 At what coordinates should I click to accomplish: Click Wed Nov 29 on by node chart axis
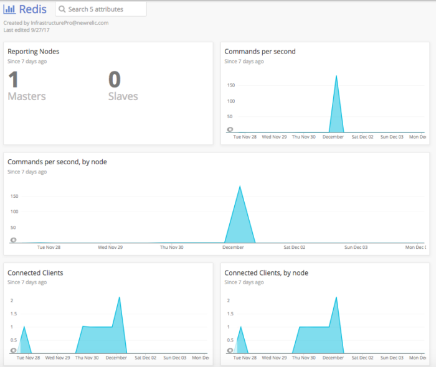(110, 247)
